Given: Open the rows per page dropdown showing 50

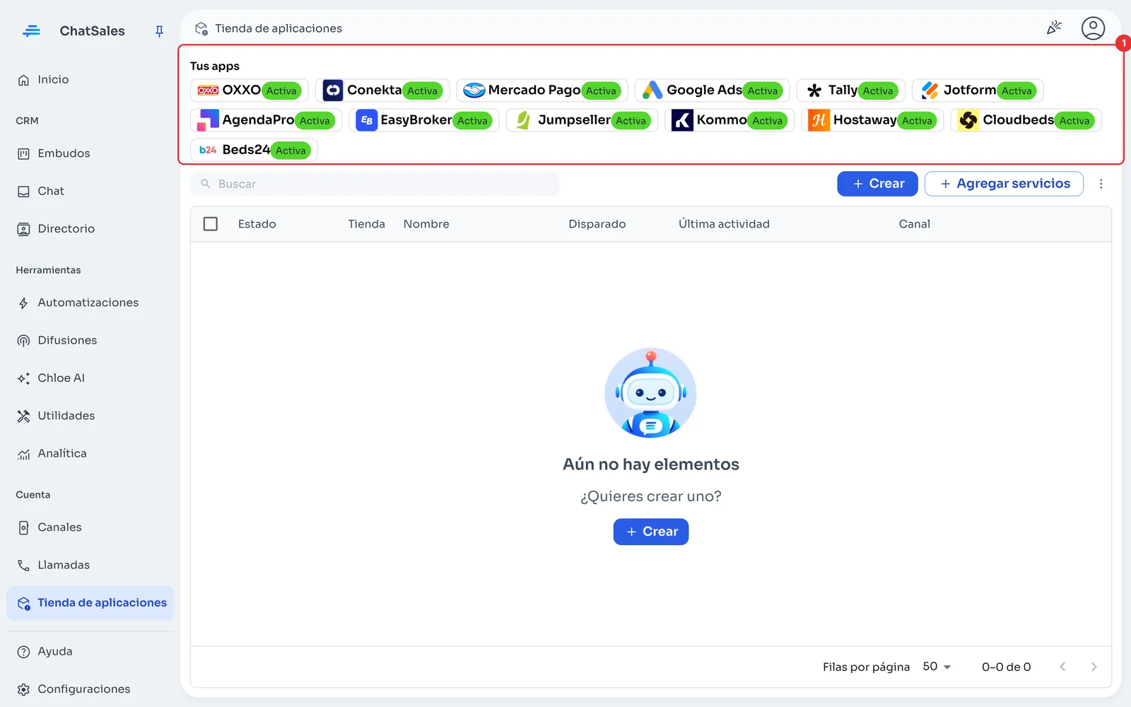Looking at the screenshot, I should click(937, 667).
